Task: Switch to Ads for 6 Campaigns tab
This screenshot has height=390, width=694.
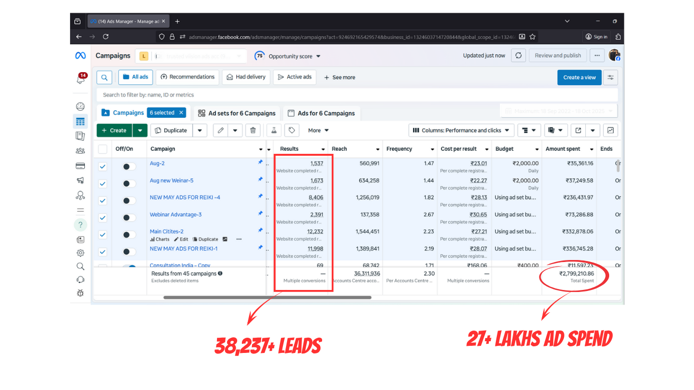Action: (321, 113)
